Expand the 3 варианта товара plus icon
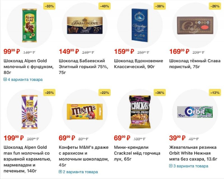 point(171,166)
